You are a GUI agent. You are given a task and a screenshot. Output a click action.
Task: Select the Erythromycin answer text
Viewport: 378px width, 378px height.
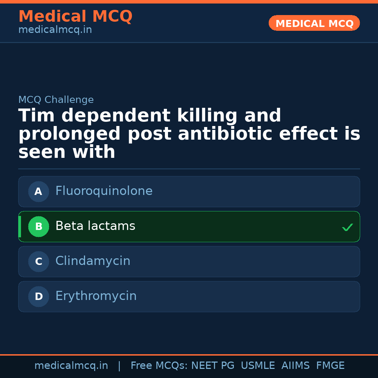point(96,296)
